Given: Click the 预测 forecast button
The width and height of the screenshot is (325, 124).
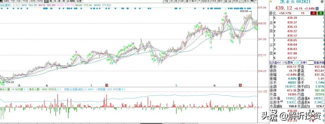Looking at the screenshot, I should pos(235,1).
